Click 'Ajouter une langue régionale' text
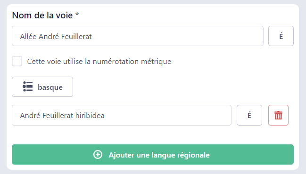Viewport: 306px width, 174px height. pyautogui.click(x=159, y=155)
